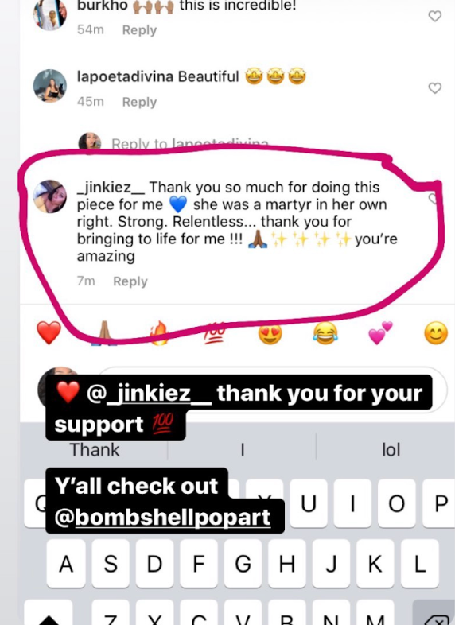
Task: Like the lapoetadivina comment with heart icon
Action: click(x=434, y=87)
